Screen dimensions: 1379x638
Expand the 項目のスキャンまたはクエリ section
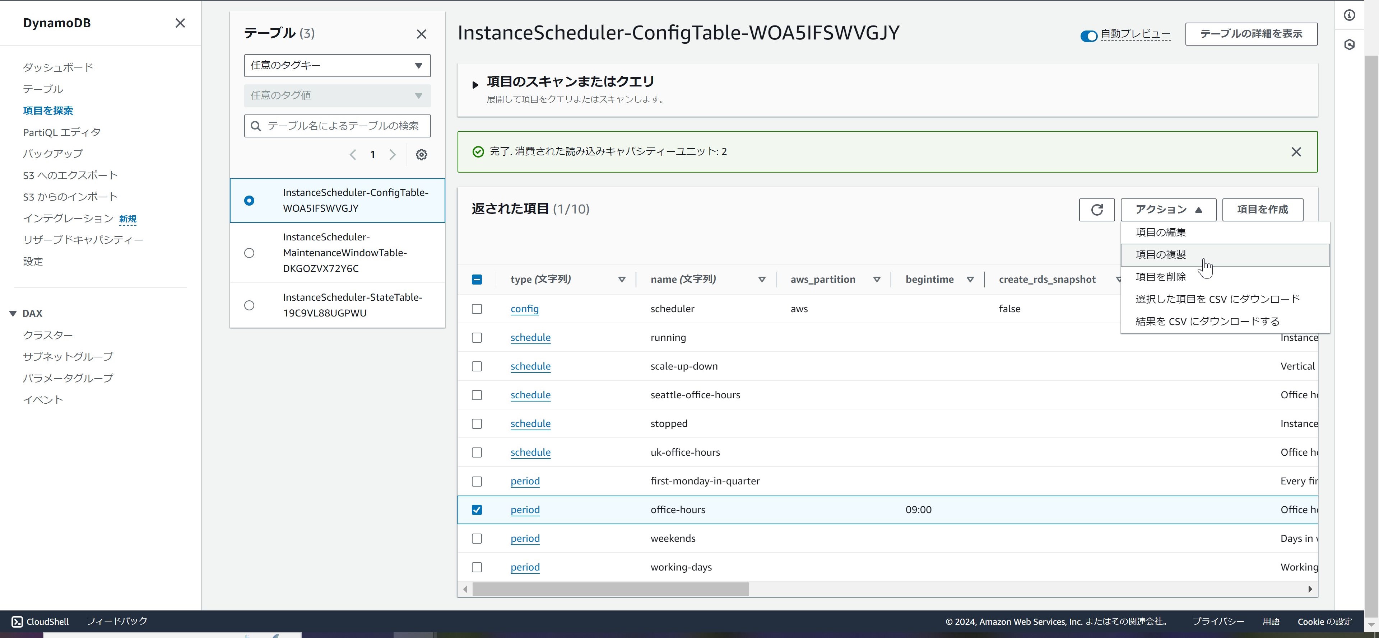[x=475, y=84]
